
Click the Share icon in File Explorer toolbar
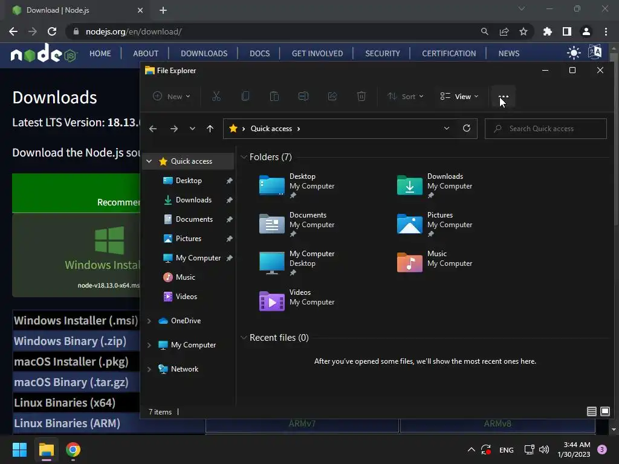pyautogui.click(x=332, y=96)
